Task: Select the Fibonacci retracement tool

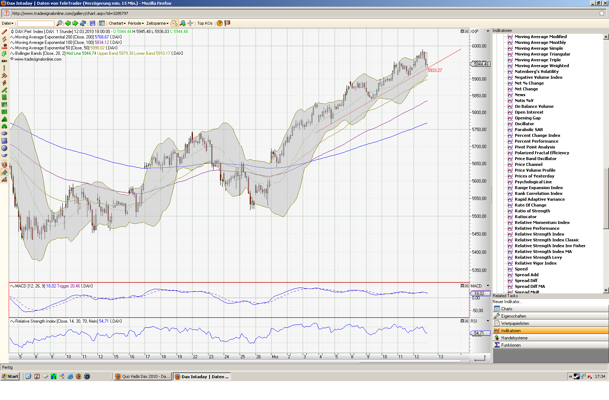Action: (4, 97)
